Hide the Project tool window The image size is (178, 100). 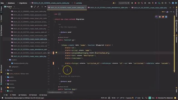pyautogui.click(x=45, y=7)
